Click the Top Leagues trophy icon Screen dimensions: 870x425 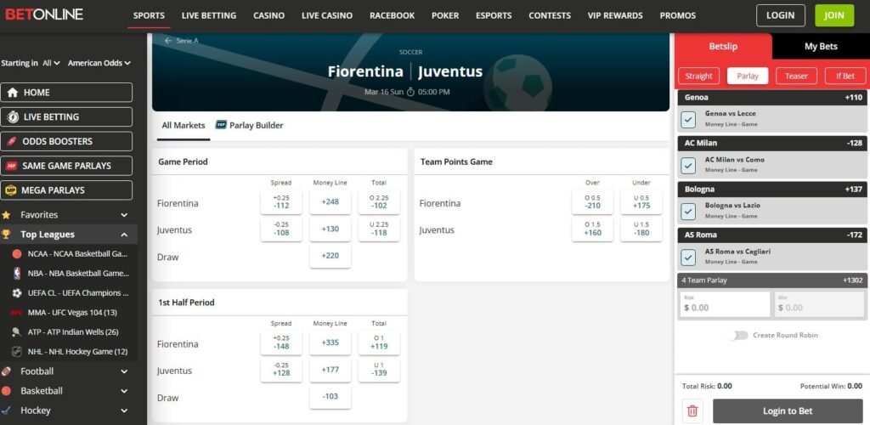[6, 234]
